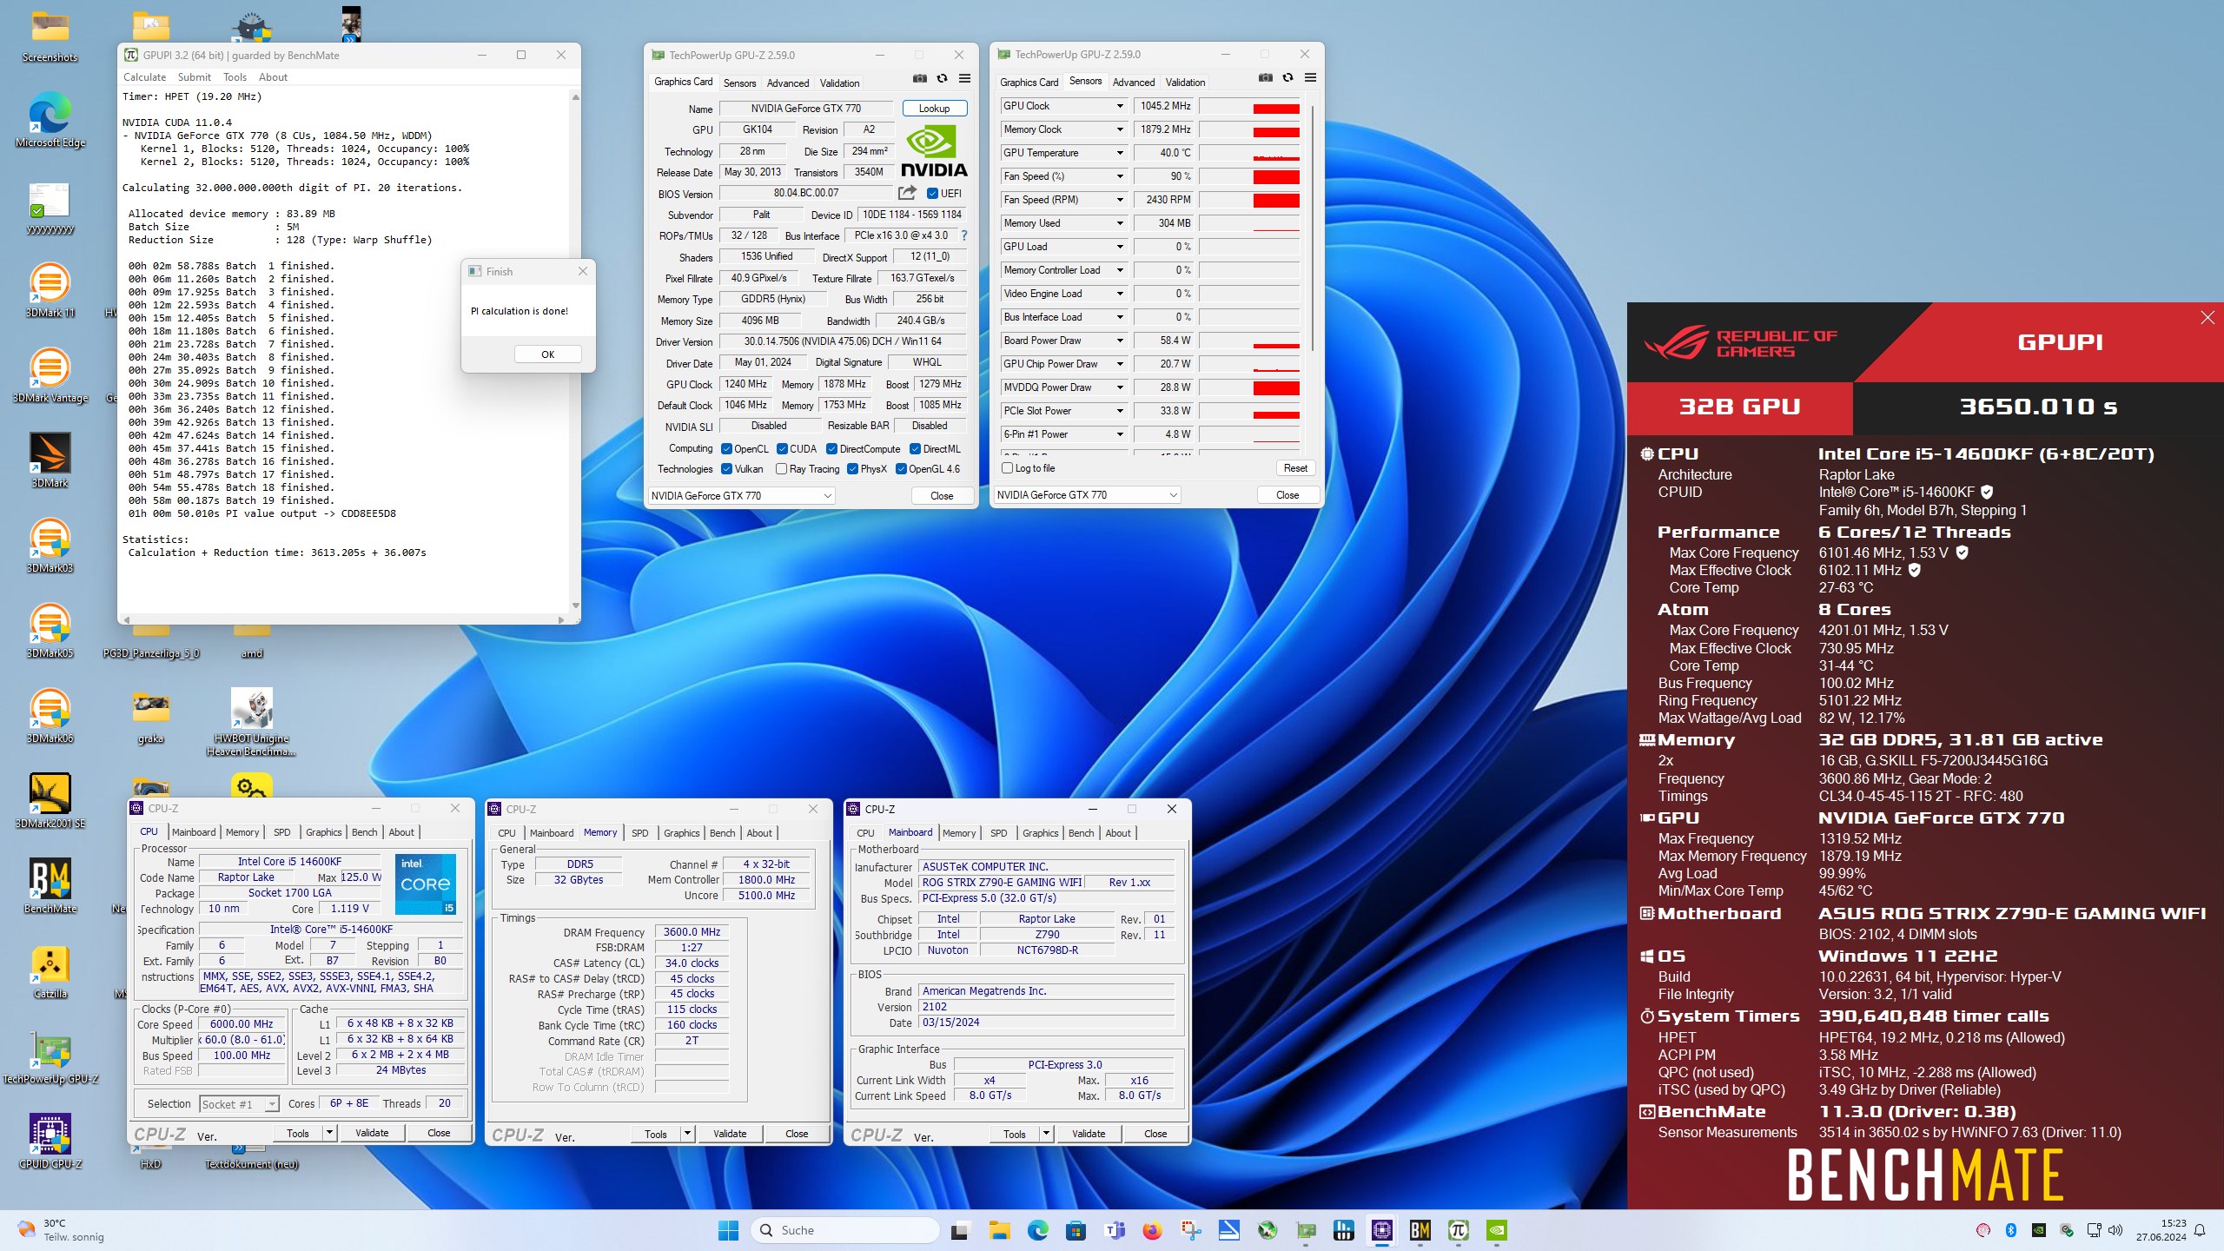Toggle the Ray Tracing checkbox

coord(782,469)
